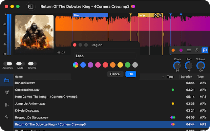Click the yellow marker flag before Loop
The image size is (210, 131).
point(131,14)
